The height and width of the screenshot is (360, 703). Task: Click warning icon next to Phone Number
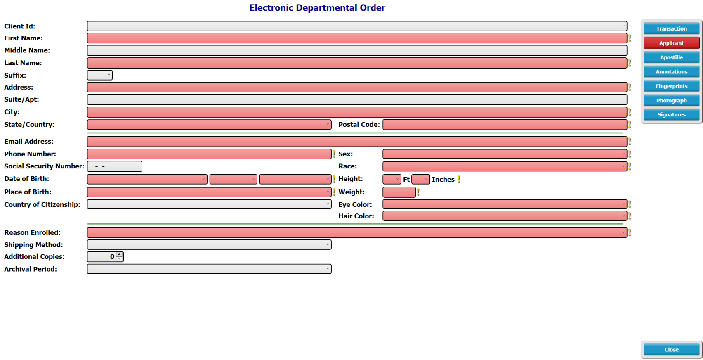(334, 154)
